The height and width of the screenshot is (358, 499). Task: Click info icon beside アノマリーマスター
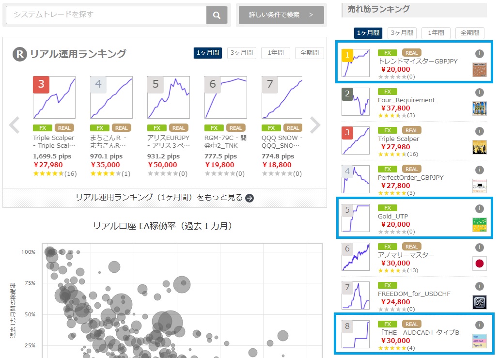[479, 248]
